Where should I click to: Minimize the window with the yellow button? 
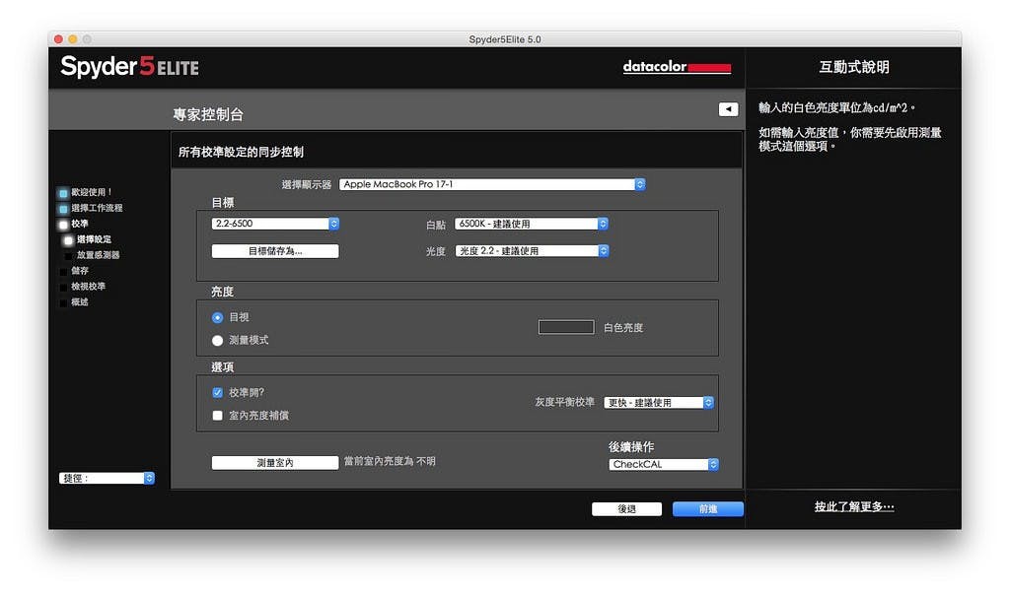click(x=73, y=39)
